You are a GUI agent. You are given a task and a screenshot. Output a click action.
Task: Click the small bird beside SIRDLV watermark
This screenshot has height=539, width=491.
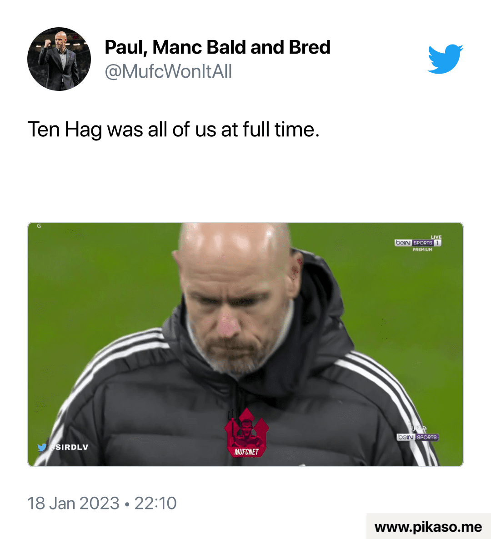point(42,447)
